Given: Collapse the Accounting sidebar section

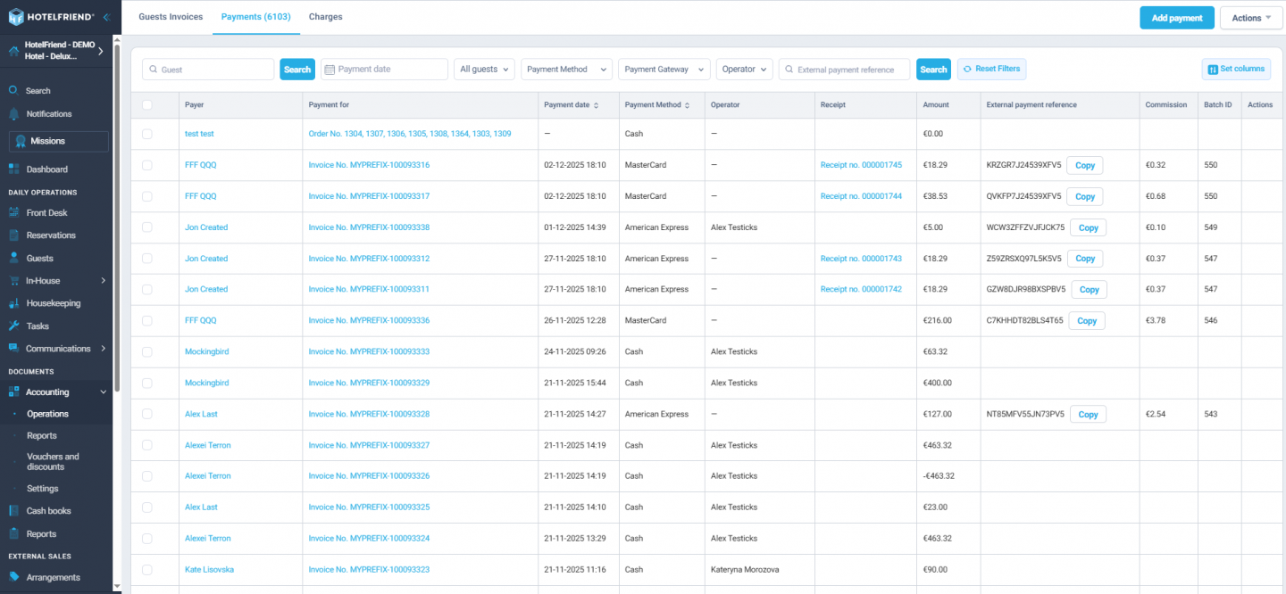Looking at the screenshot, I should pos(103,392).
